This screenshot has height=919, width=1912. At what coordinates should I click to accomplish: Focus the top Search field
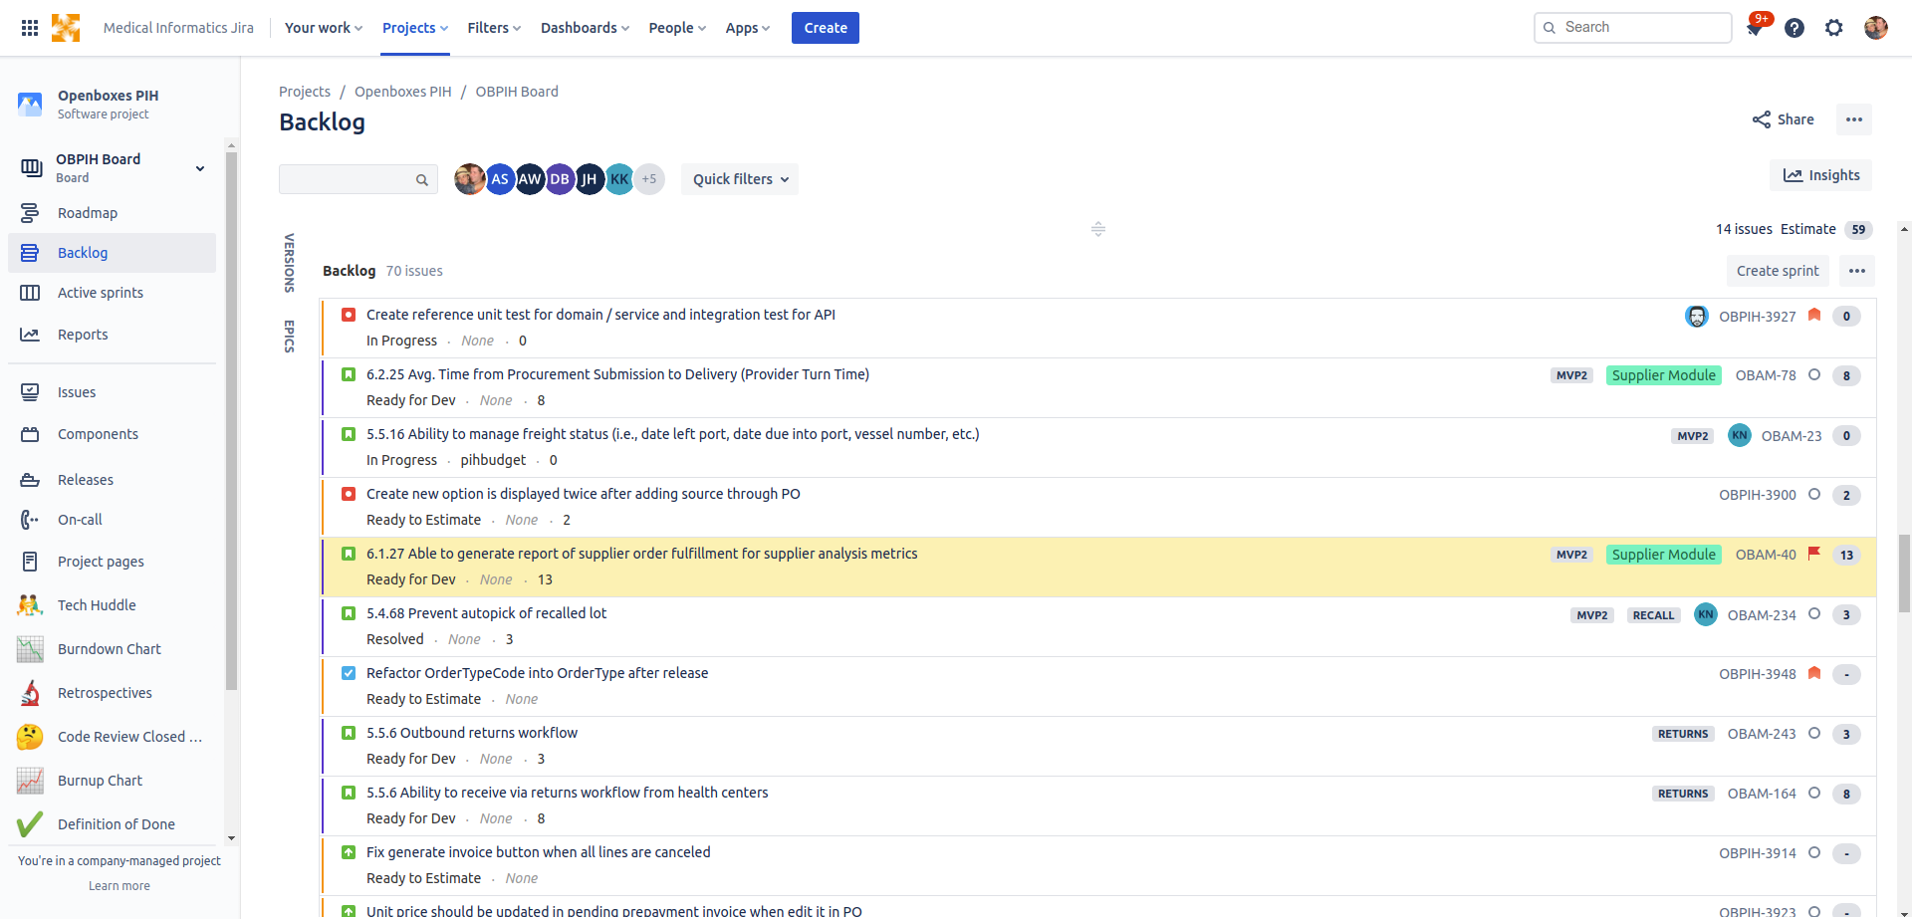pos(1633,28)
